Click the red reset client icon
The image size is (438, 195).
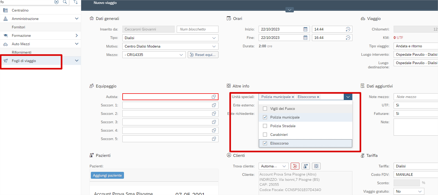[x=295, y=166]
